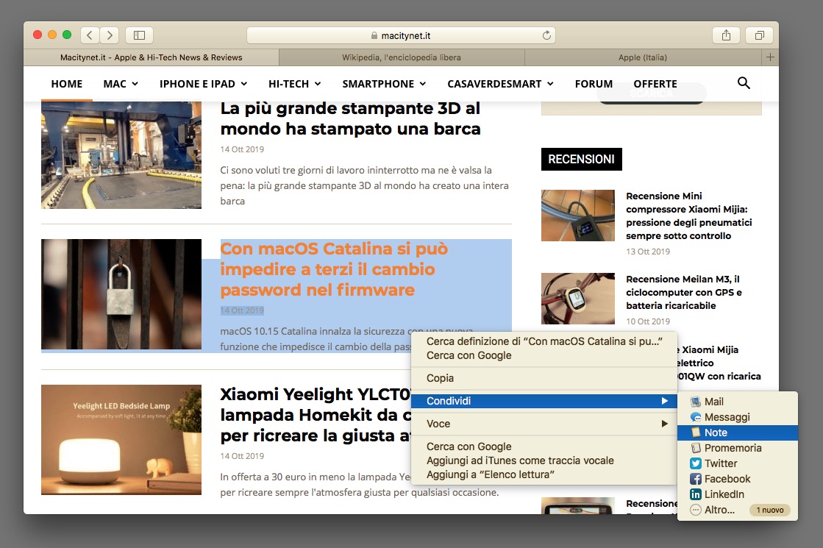823x548 pixels.
Task: Click the LinkedIn icon in share submenu
Action: [x=696, y=494]
